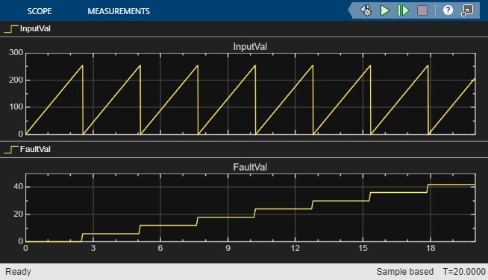Stop the simulation using square button
This screenshot has height=280, width=488.
[x=422, y=10]
